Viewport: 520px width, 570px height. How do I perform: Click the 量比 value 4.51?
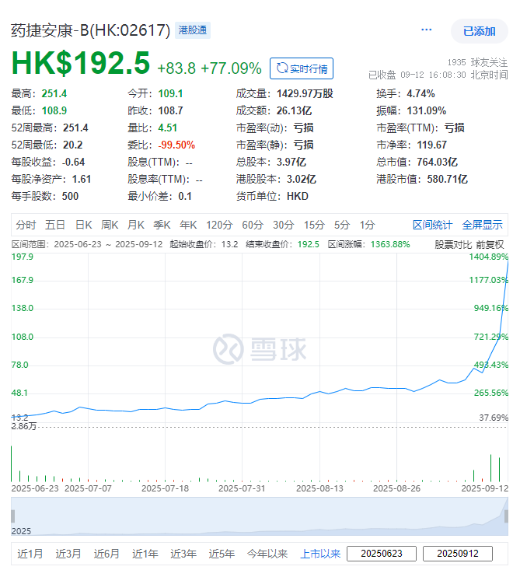point(168,128)
